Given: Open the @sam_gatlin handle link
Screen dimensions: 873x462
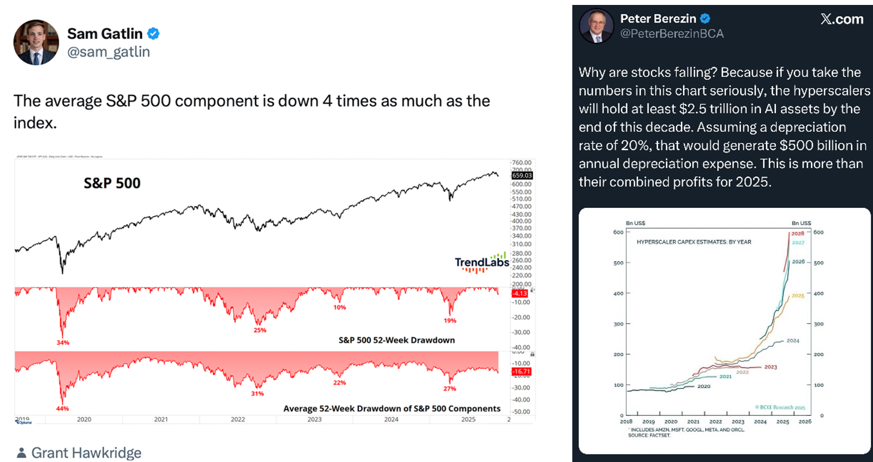Looking at the screenshot, I should click(x=109, y=52).
